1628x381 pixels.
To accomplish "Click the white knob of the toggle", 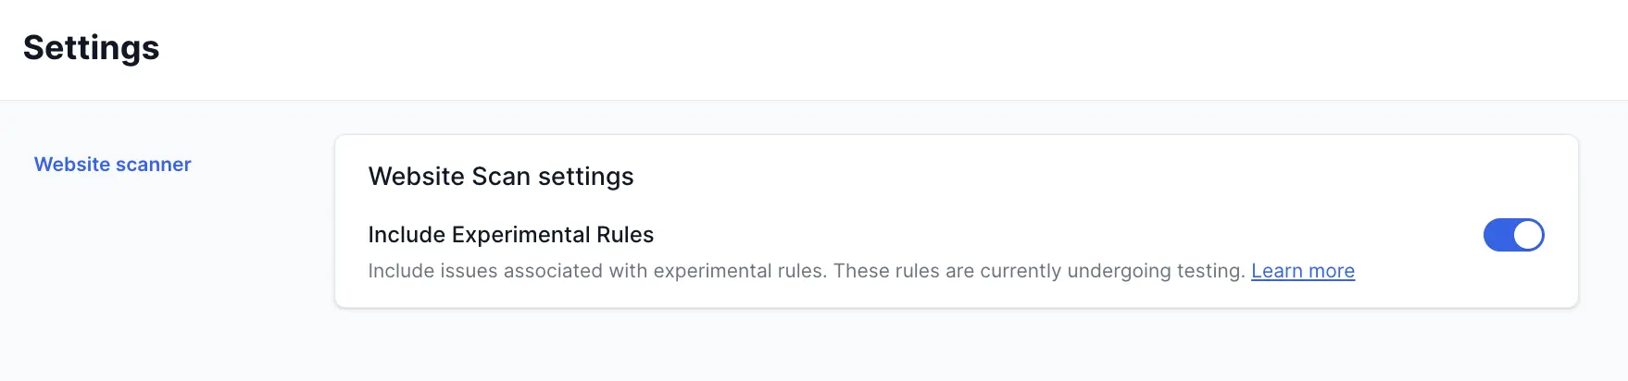I will tap(1528, 235).
